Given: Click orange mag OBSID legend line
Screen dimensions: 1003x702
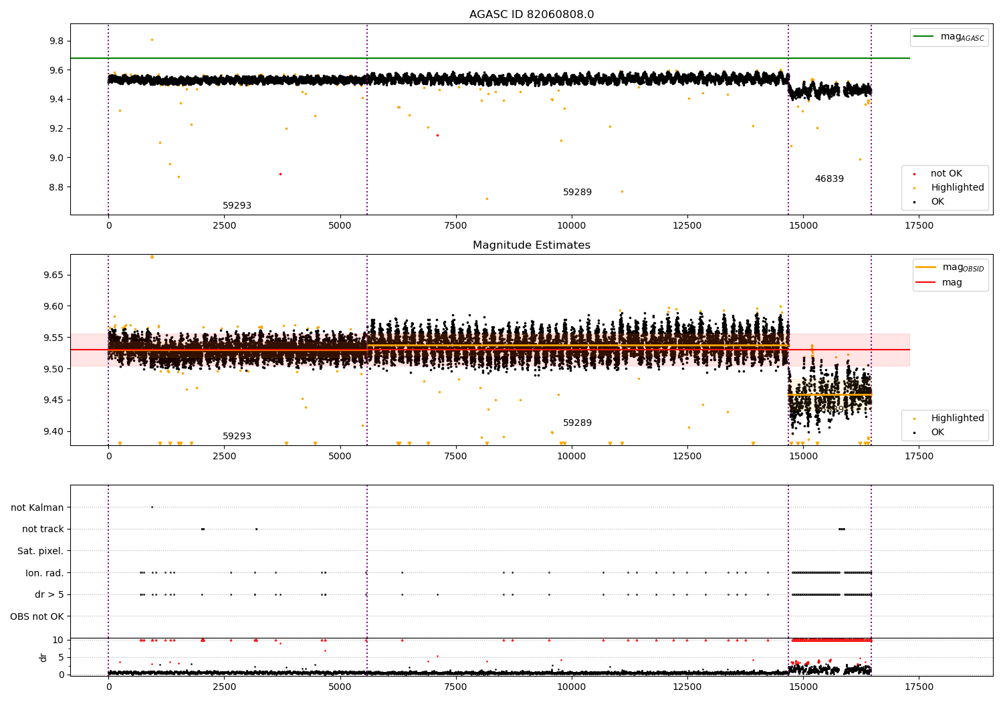Looking at the screenshot, I should (x=926, y=267).
